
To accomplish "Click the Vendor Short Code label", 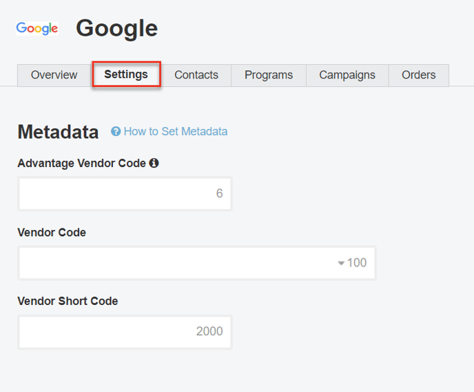I will 68,301.
